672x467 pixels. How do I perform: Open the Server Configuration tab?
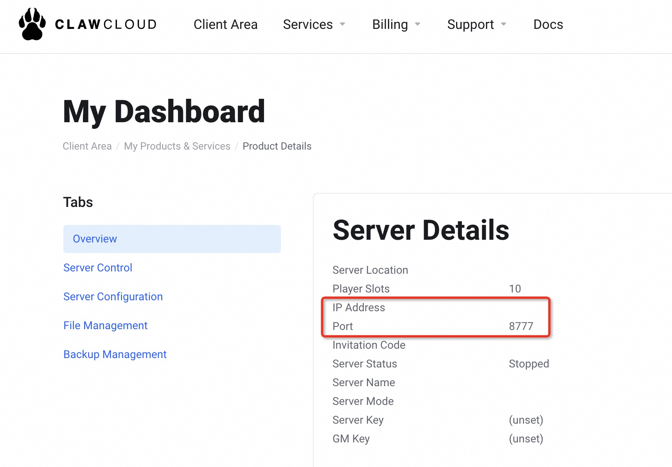(113, 297)
